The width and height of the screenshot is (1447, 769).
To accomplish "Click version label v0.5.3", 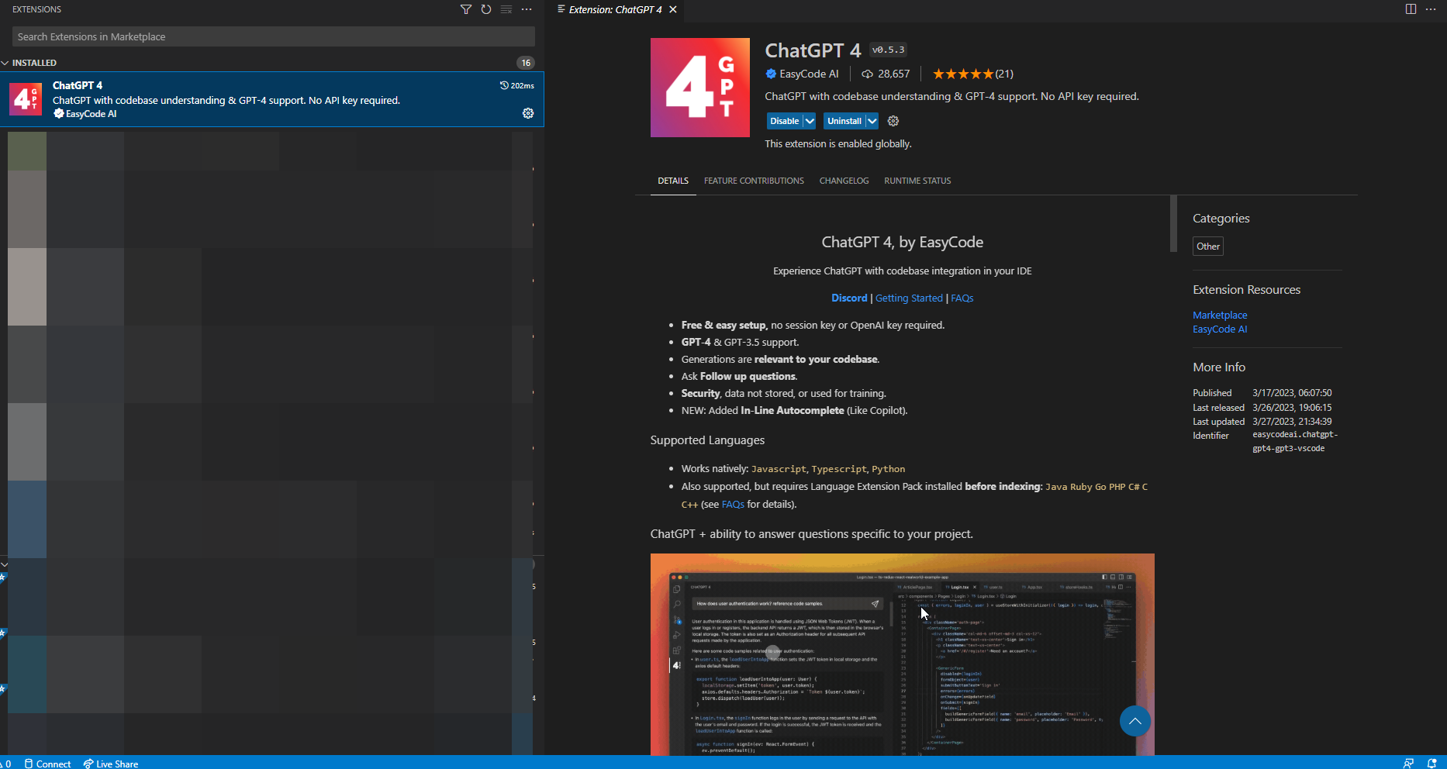I will click(888, 50).
